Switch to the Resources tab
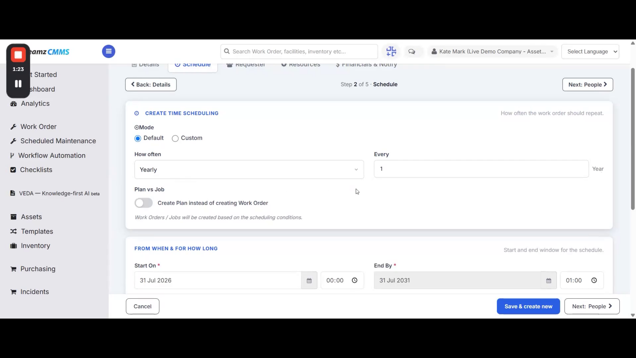Viewport: 636px width, 358px height. click(x=301, y=65)
